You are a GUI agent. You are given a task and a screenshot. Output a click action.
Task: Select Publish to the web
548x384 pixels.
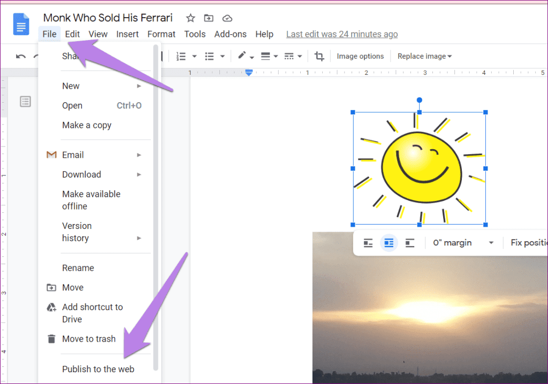click(98, 369)
